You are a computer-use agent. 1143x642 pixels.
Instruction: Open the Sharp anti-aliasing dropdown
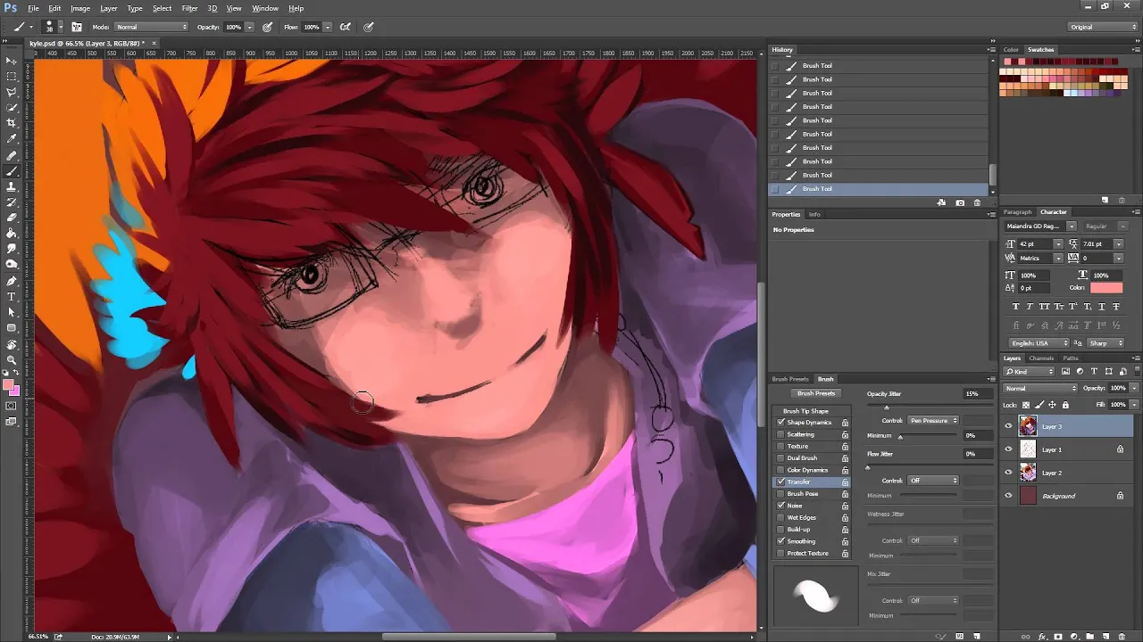[1107, 343]
